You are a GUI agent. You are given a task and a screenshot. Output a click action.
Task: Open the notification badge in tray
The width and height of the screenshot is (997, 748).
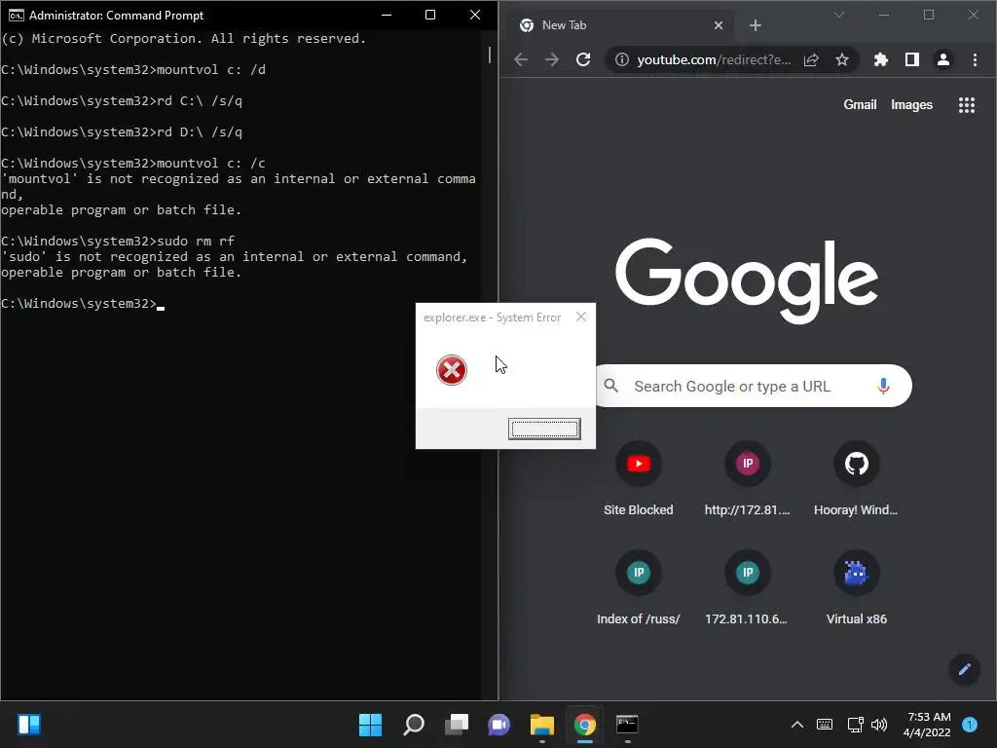[x=970, y=724]
